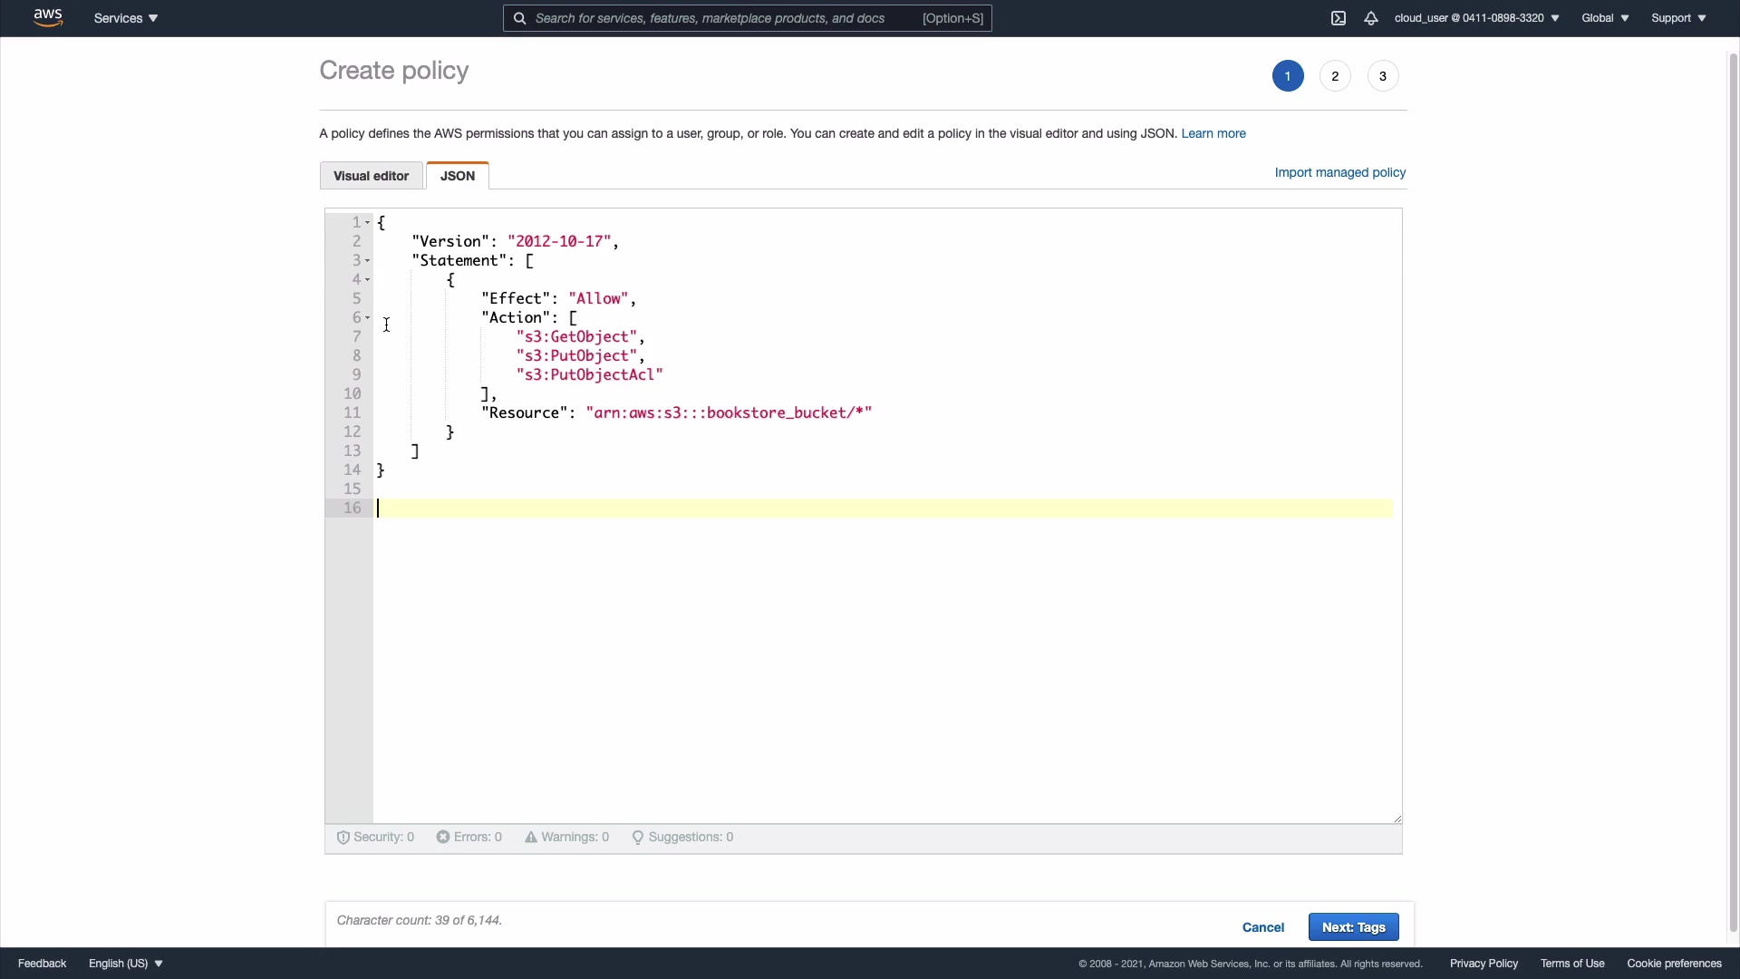Click the Security findings shield icon
The width and height of the screenshot is (1740, 979).
coord(343,838)
